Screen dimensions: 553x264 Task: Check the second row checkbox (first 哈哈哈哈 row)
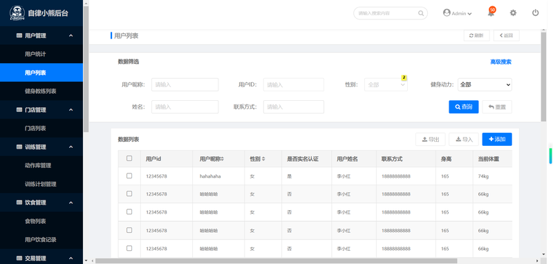point(129,194)
